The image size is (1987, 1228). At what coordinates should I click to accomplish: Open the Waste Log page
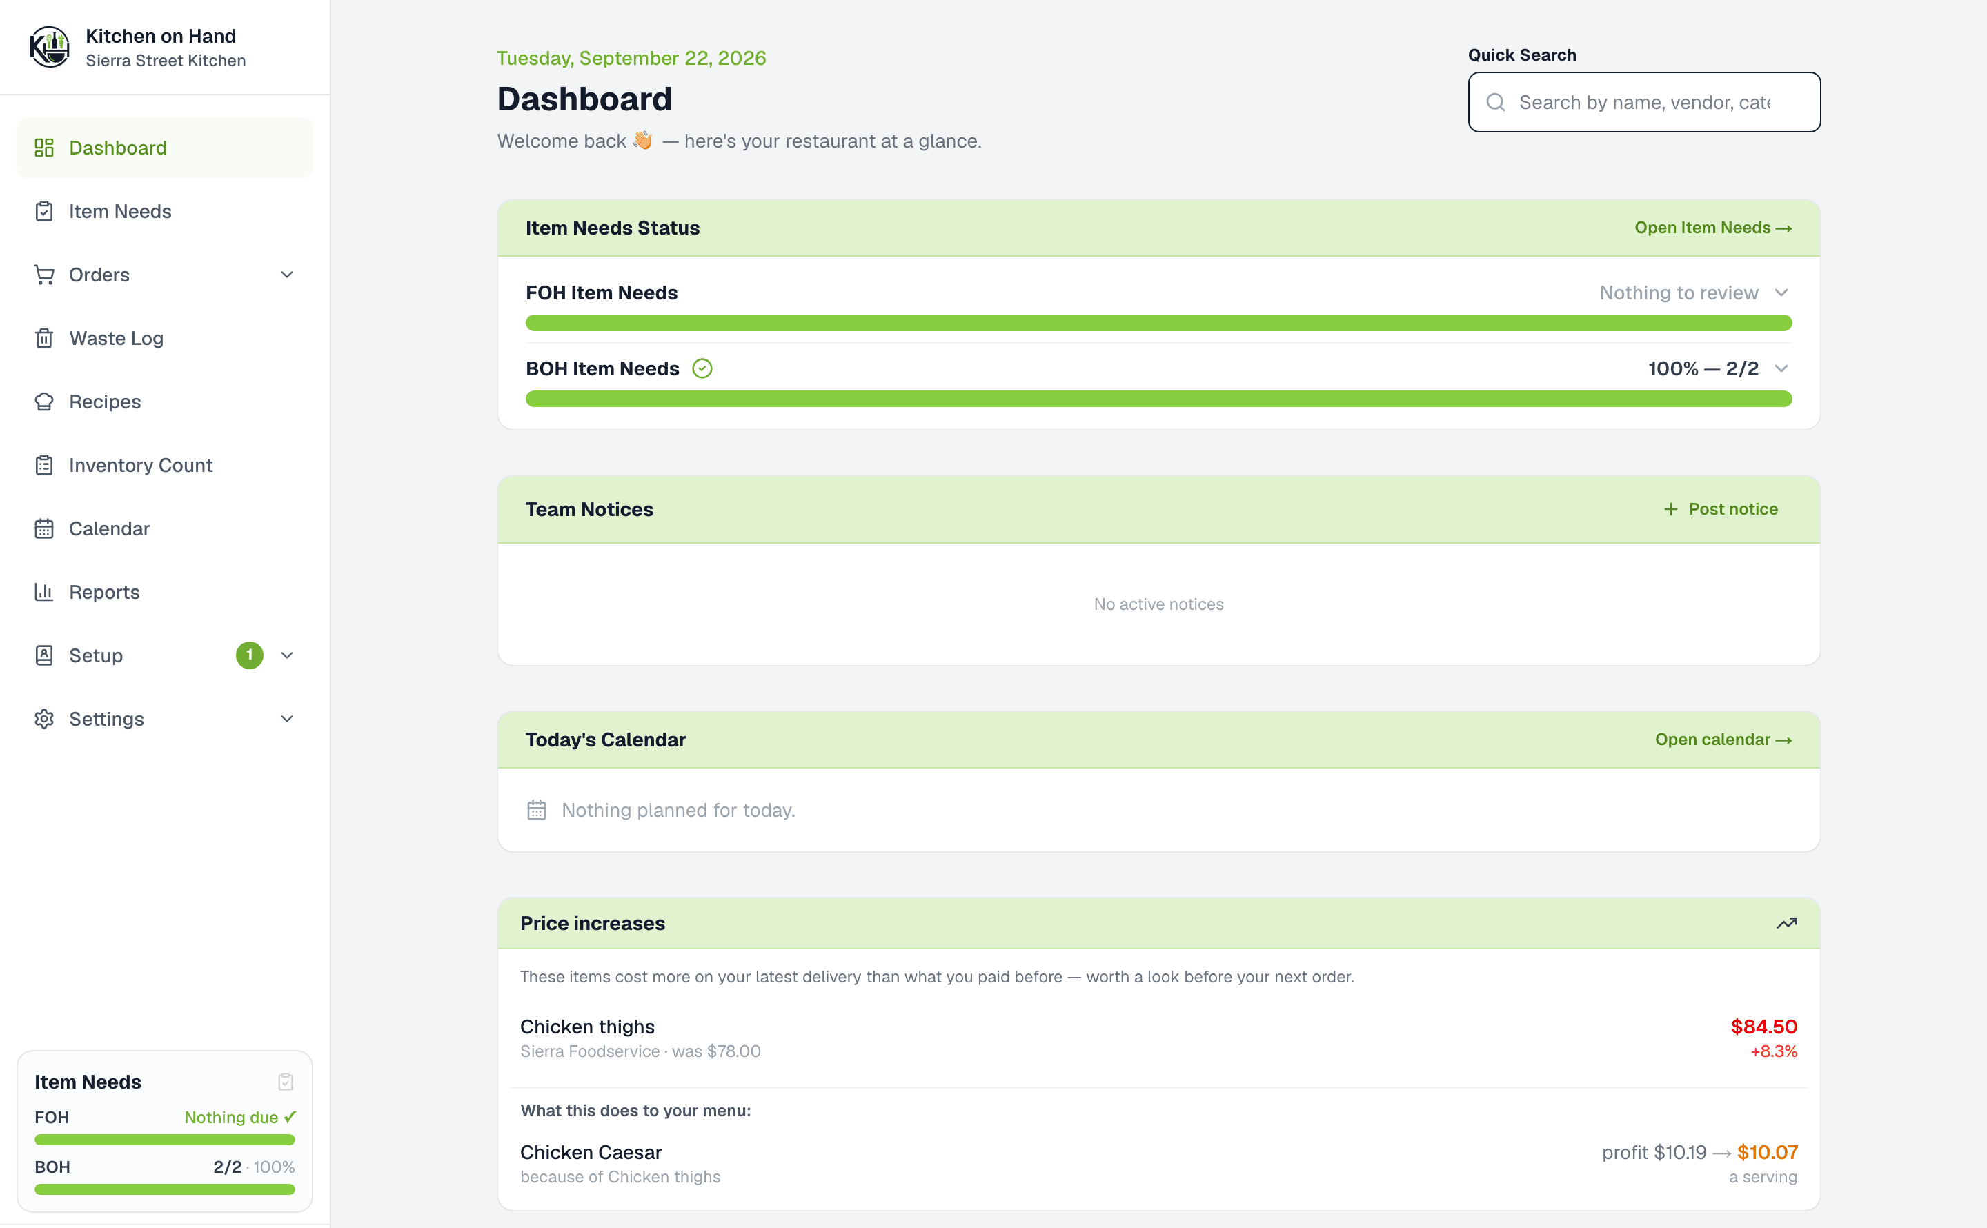165,338
